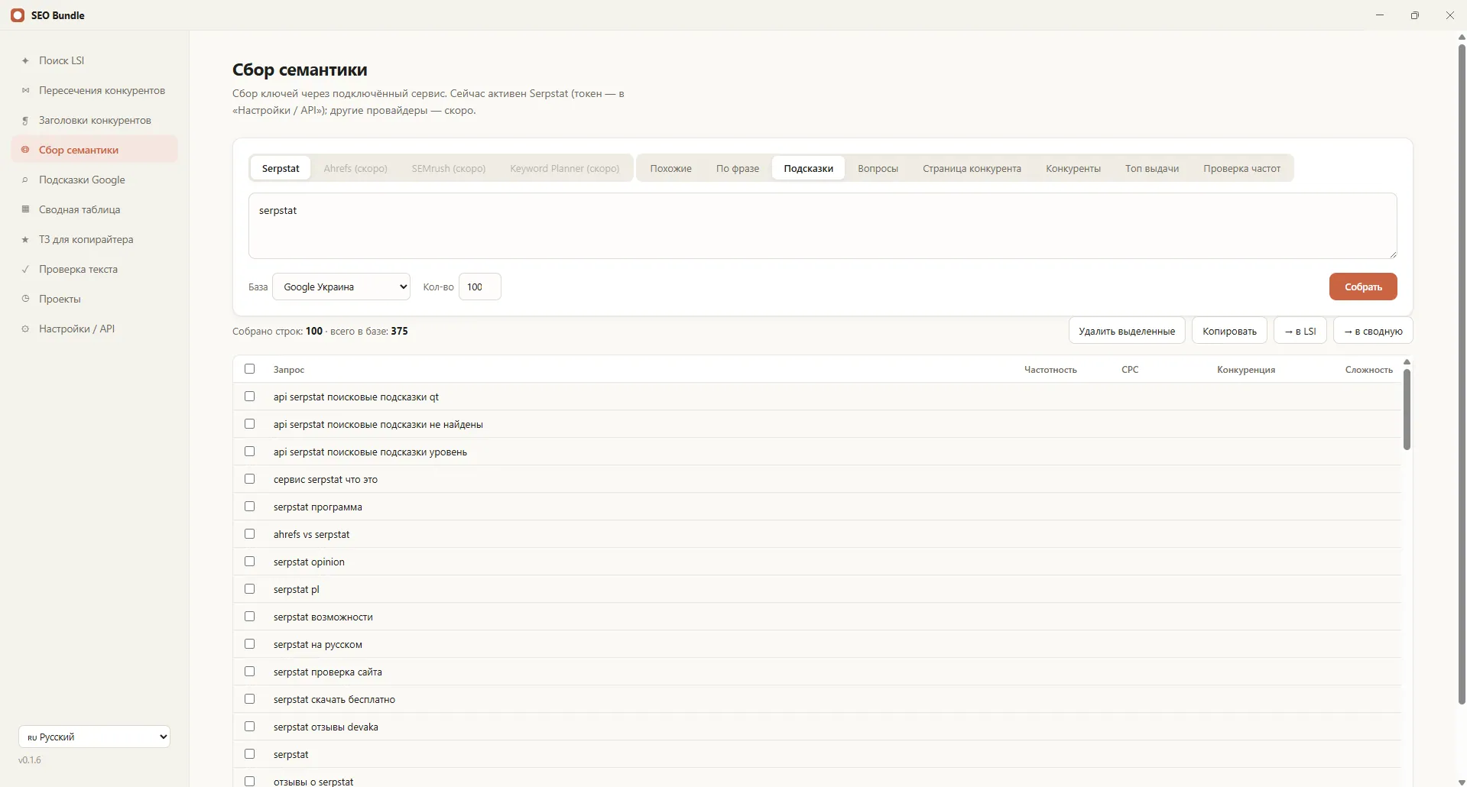Click the SEMrush (скоро) provider tab
The height and width of the screenshot is (787, 1467).
point(449,168)
